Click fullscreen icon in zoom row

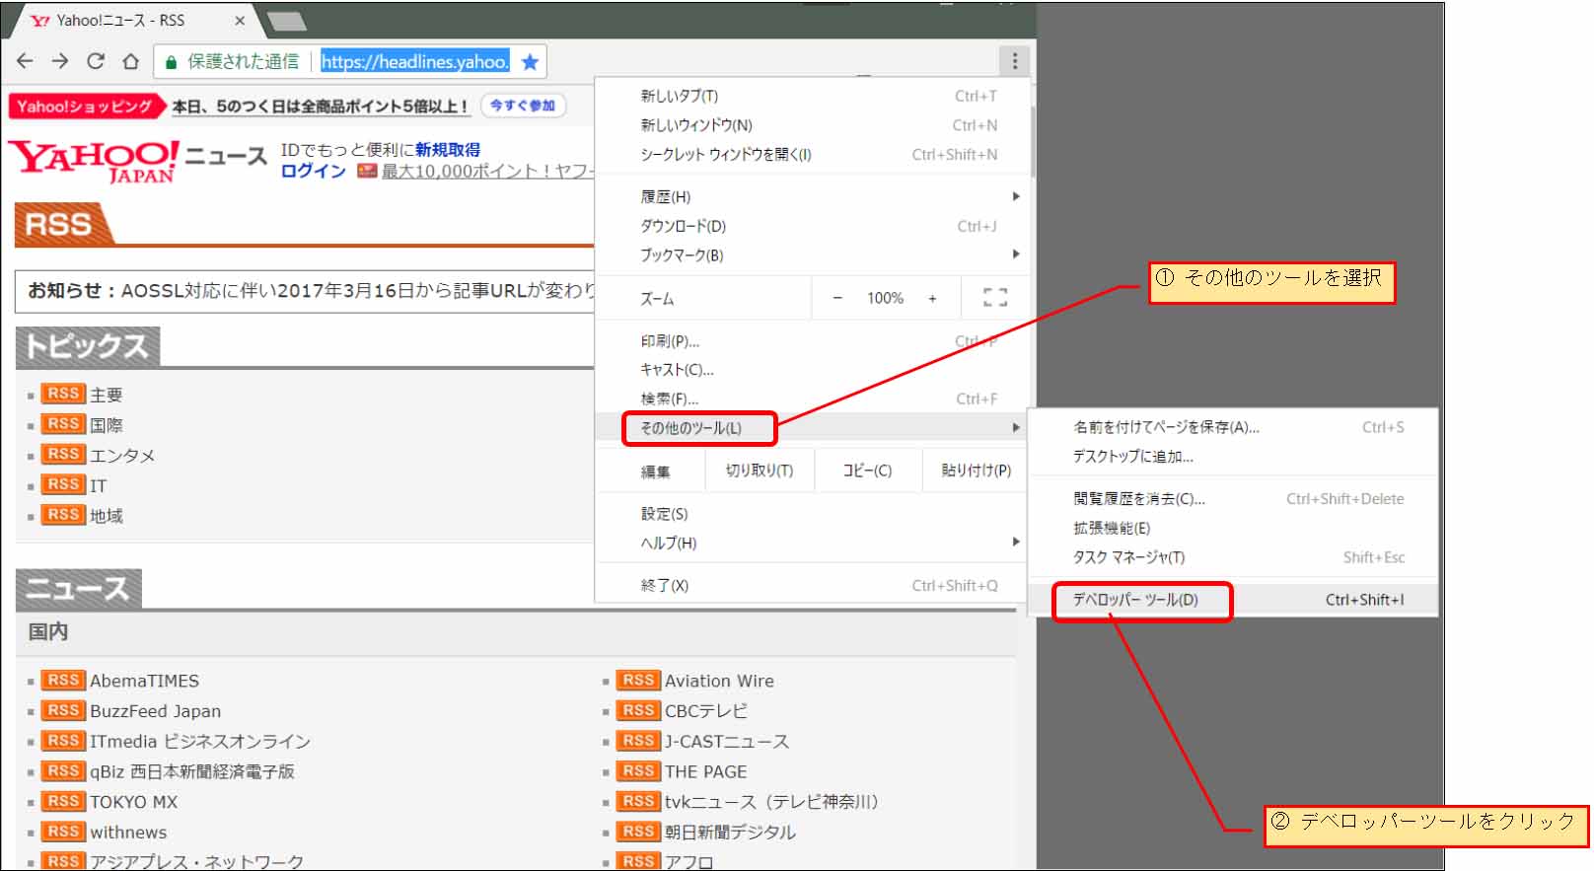(x=995, y=298)
